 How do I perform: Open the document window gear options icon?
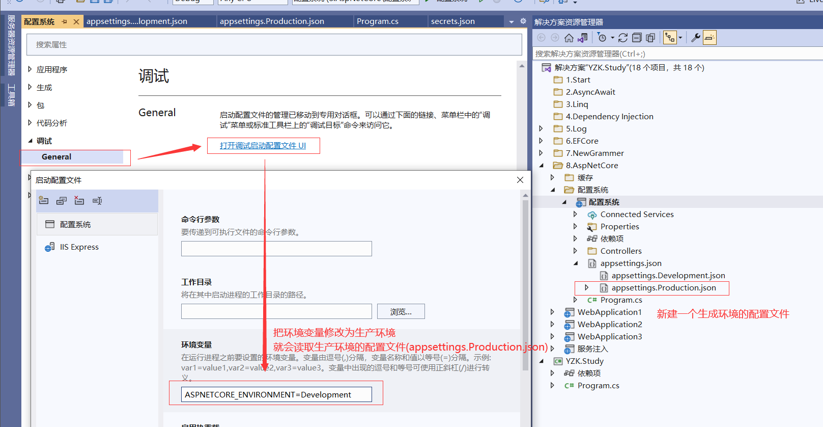coord(523,21)
